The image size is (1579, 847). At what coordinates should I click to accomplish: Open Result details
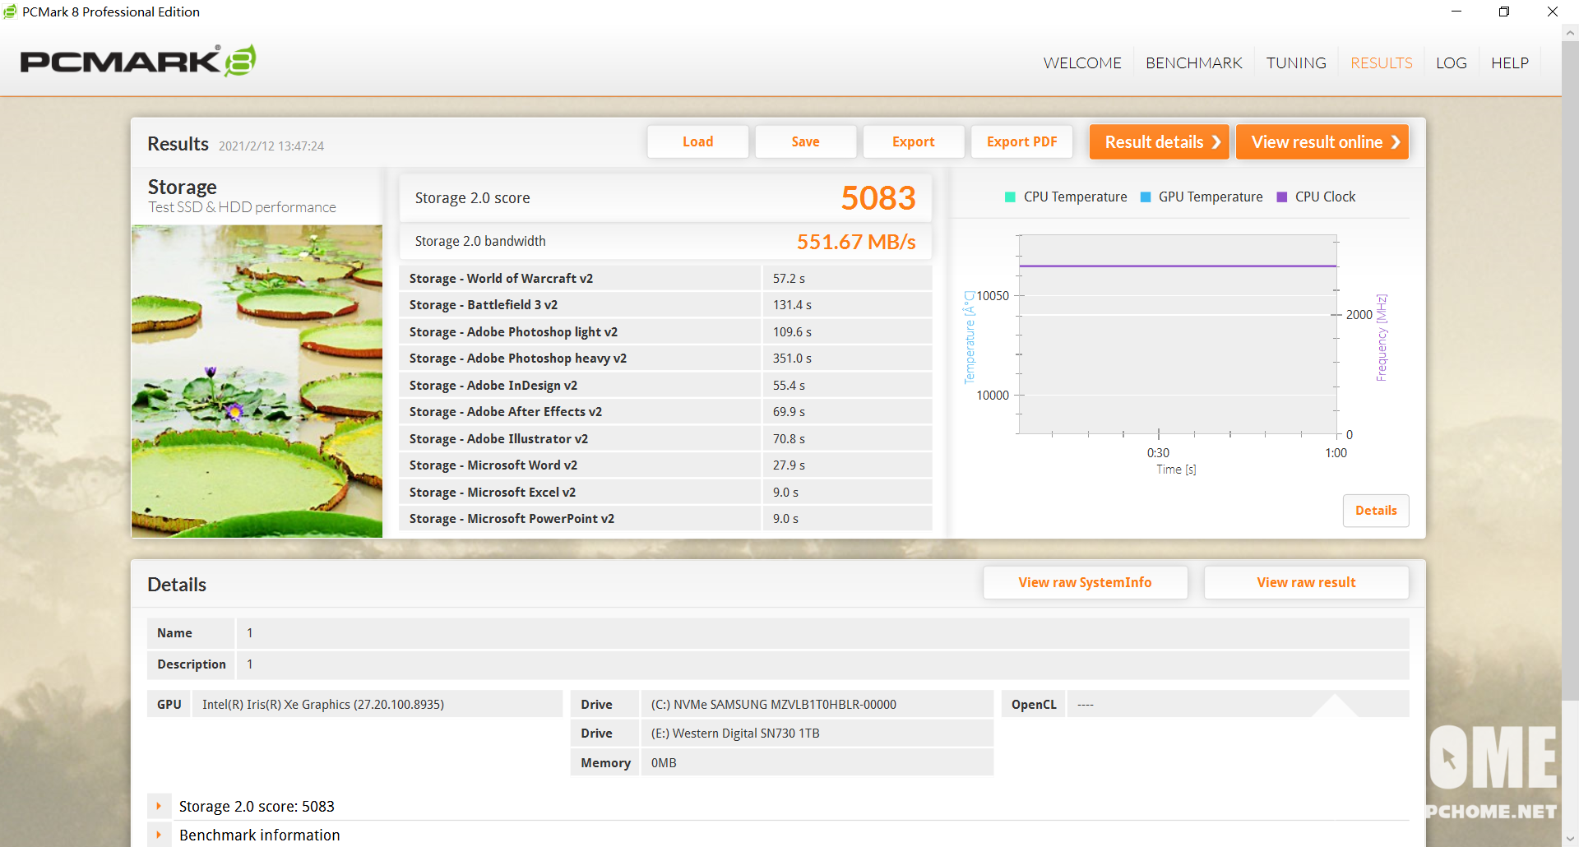[x=1159, y=141]
